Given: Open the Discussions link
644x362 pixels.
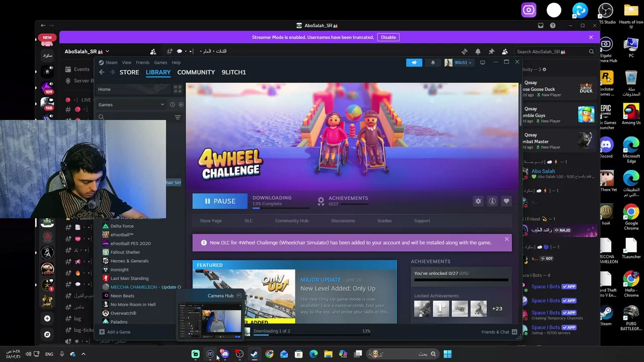Looking at the screenshot, I should [343, 221].
